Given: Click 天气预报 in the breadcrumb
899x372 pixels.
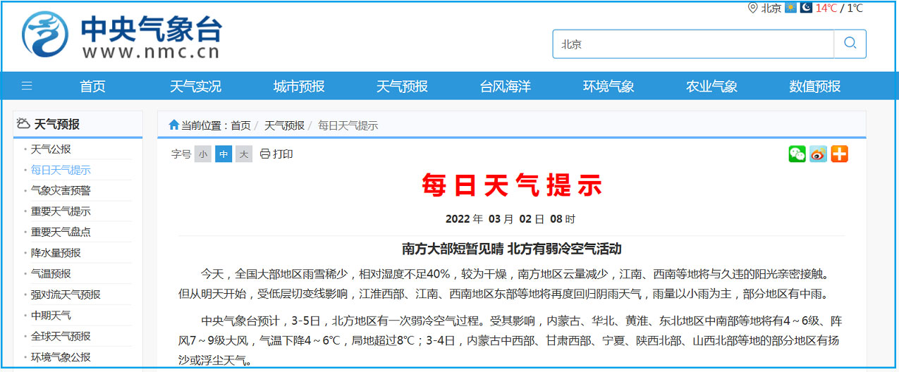Looking at the screenshot, I should click(x=284, y=125).
